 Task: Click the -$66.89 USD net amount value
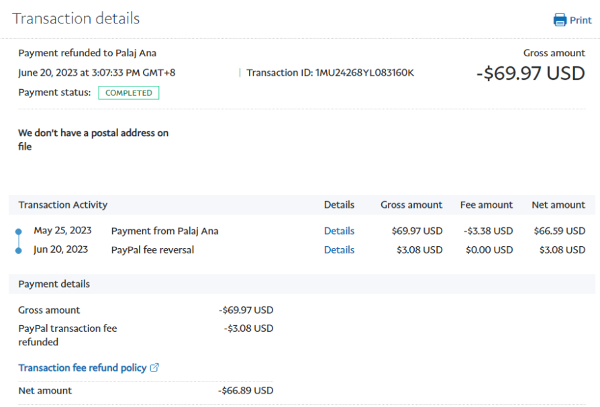(246, 390)
